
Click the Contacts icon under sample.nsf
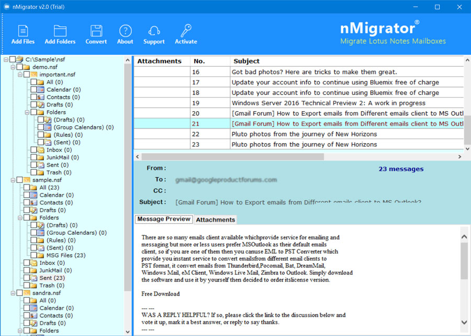(x=33, y=202)
